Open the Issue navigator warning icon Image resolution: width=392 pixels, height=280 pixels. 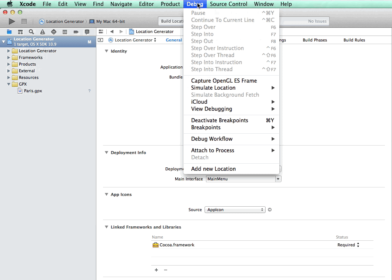click(43, 32)
